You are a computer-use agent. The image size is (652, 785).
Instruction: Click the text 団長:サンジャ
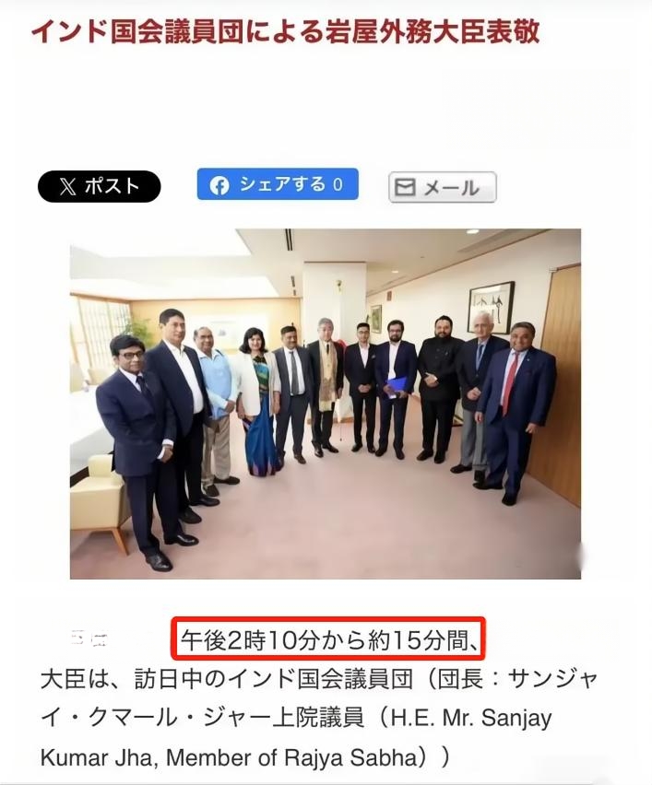518,679
